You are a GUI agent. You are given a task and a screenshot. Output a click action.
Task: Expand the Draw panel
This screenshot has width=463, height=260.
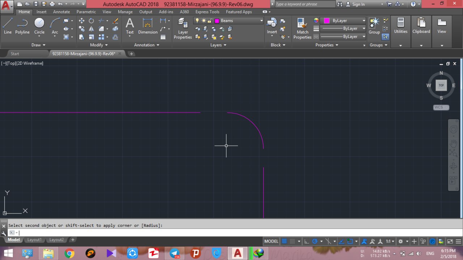point(38,45)
